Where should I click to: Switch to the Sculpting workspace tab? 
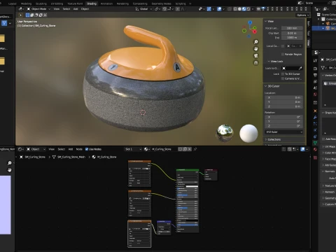pos(41,3)
